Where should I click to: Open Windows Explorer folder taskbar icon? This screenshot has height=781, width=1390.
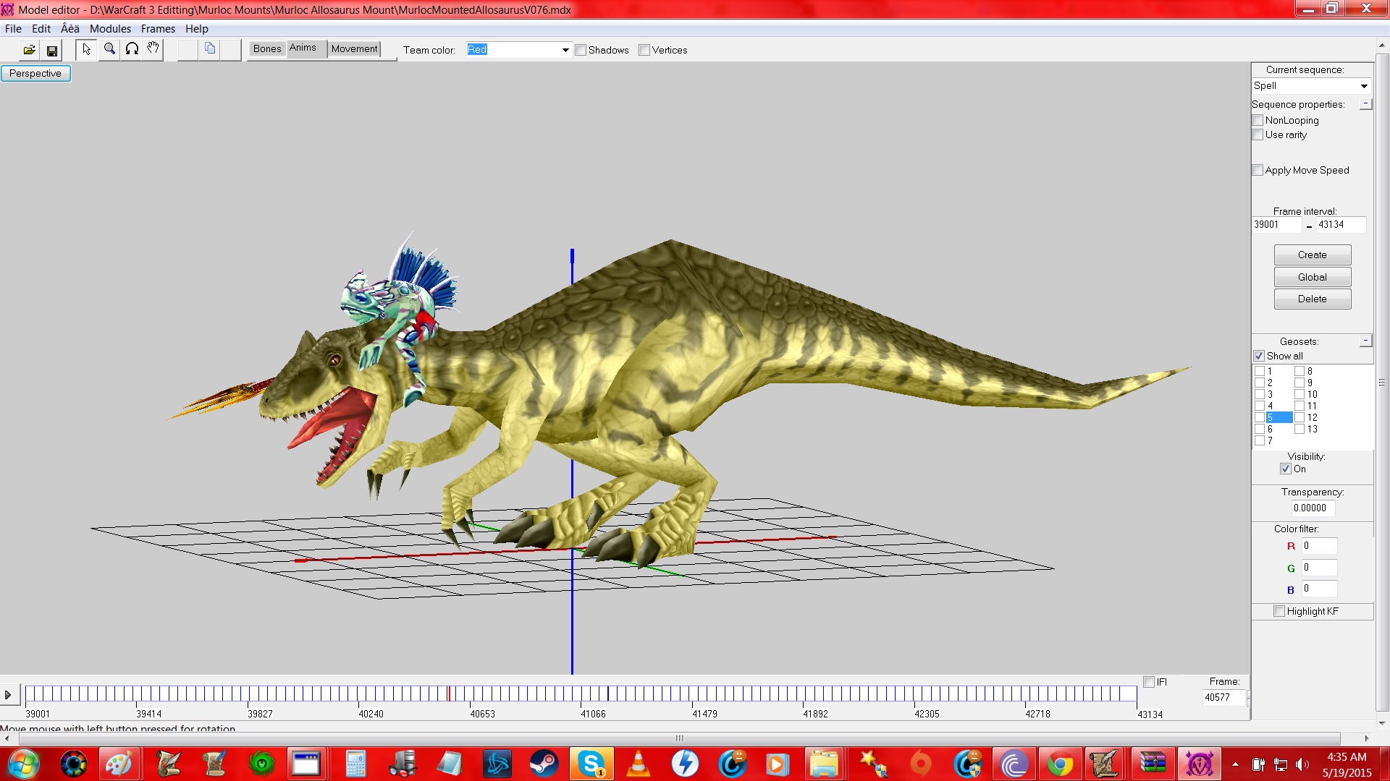824,764
